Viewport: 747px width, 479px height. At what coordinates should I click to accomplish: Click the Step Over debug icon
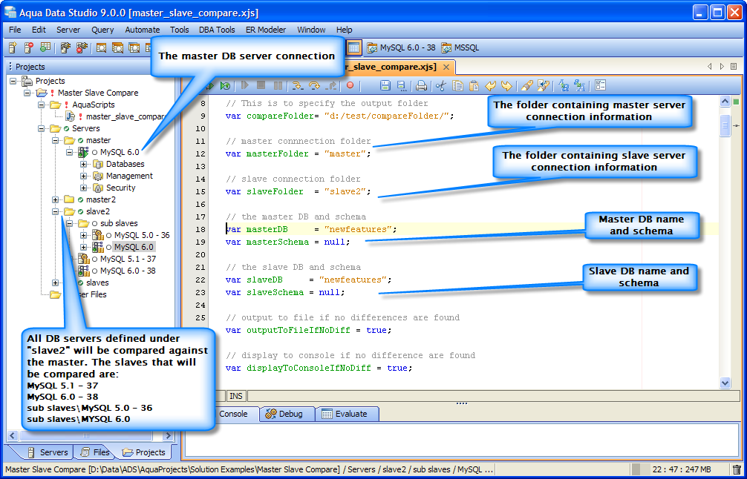pyautogui.click(x=314, y=85)
